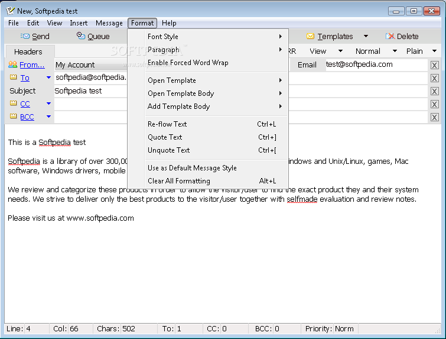Clear the CC row with its X box
This screenshot has height=339, width=446.
point(434,104)
